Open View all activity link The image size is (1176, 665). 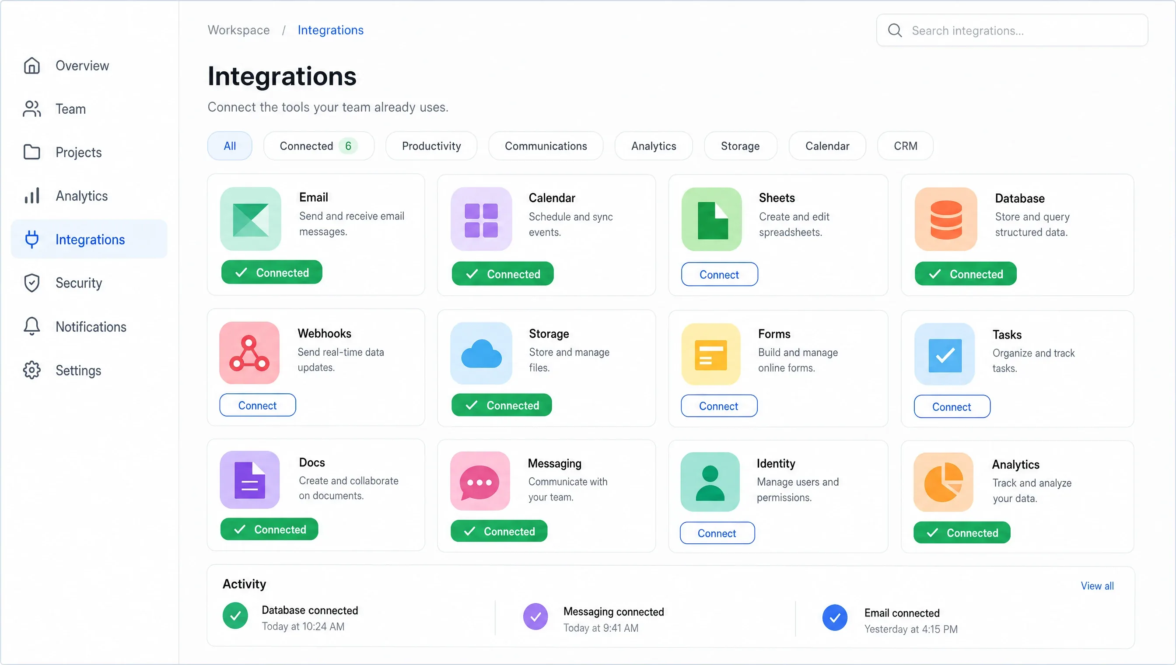click(x=1097, y=585)
